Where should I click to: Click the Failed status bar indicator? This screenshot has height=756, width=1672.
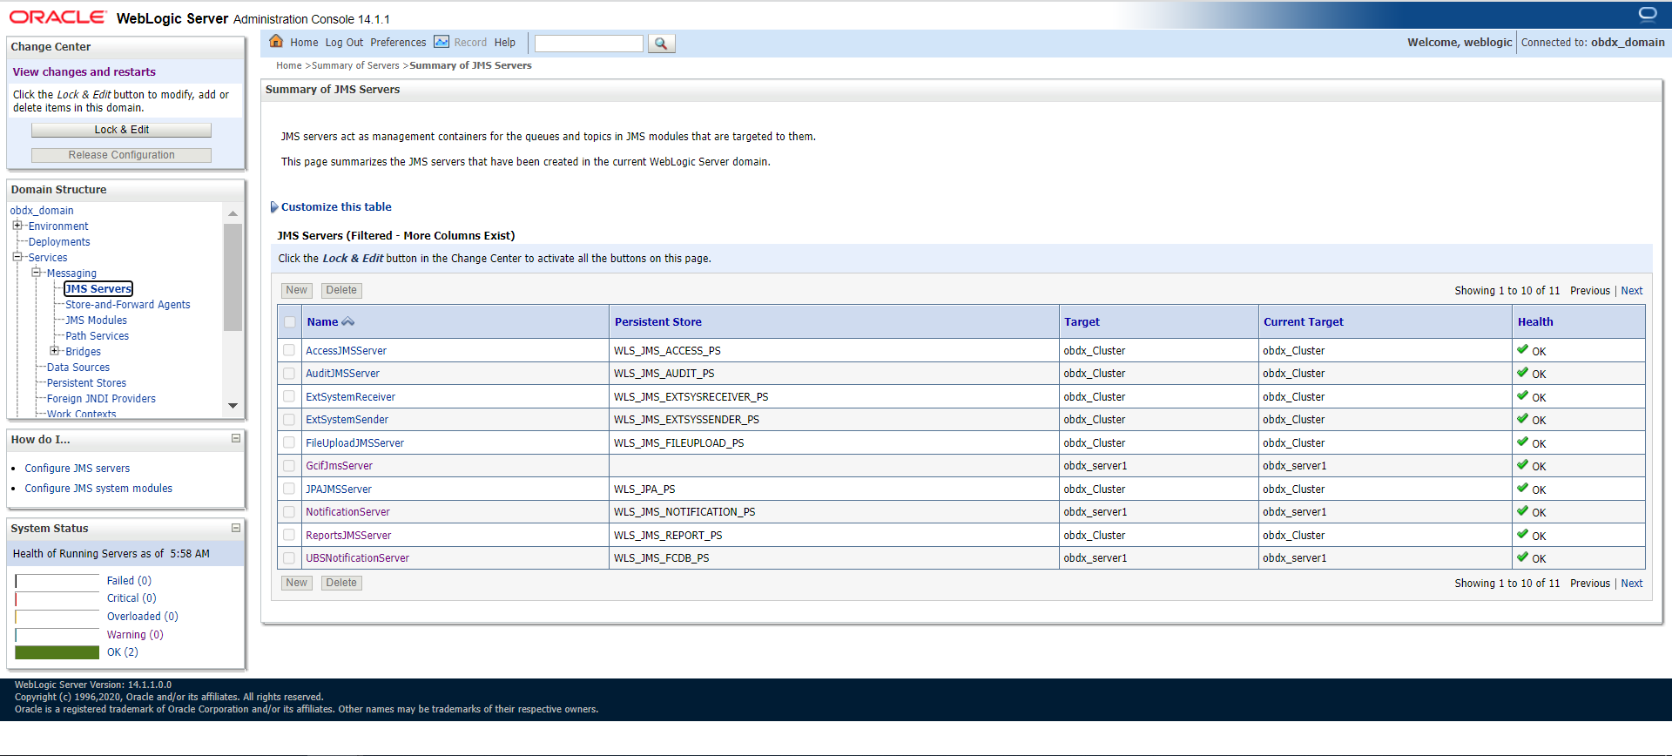click(57, 581)
